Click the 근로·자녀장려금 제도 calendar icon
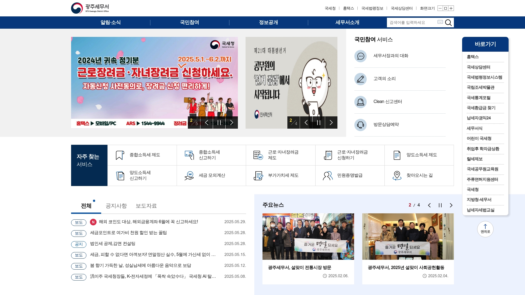Screen dimensions: 525x295 258,155
